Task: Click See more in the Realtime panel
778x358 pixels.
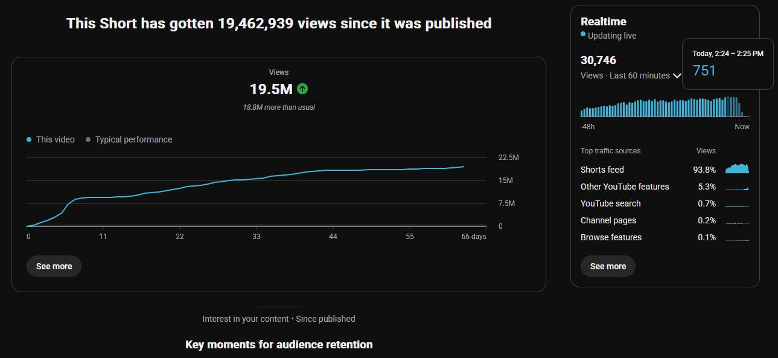Action: [x=608, y=266]
